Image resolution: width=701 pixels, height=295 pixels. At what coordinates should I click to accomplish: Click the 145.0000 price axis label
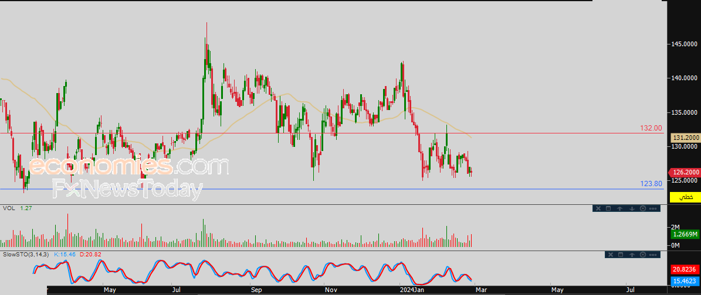[x=684, y=44]
